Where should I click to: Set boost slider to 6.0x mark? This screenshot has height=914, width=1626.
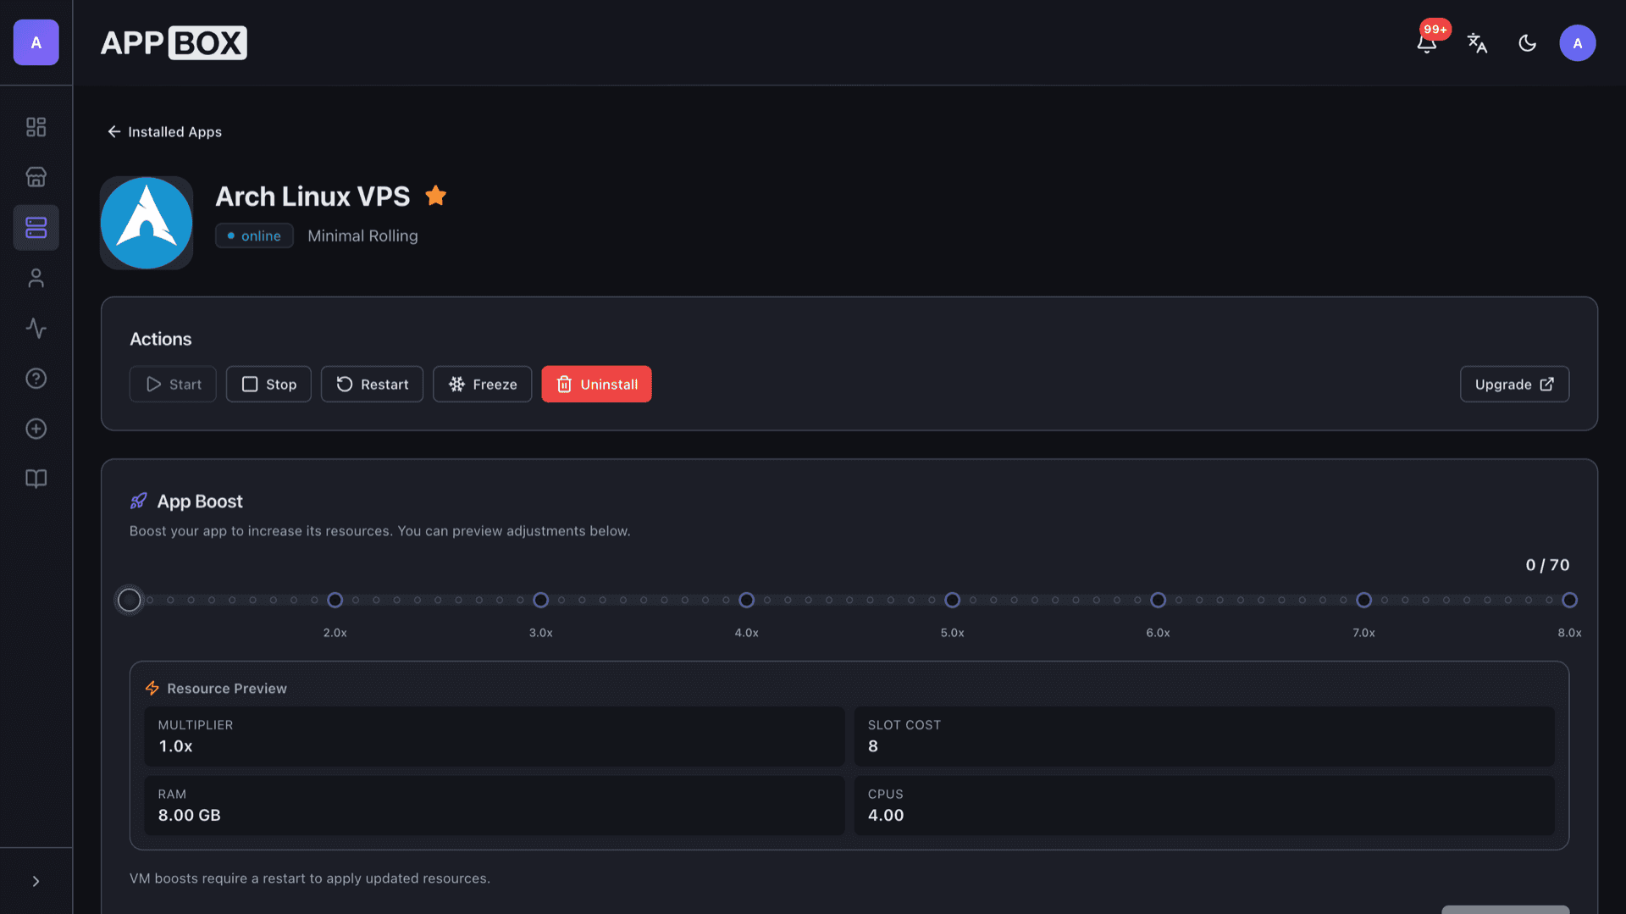pyautogui.click(x=1159, y=600)
